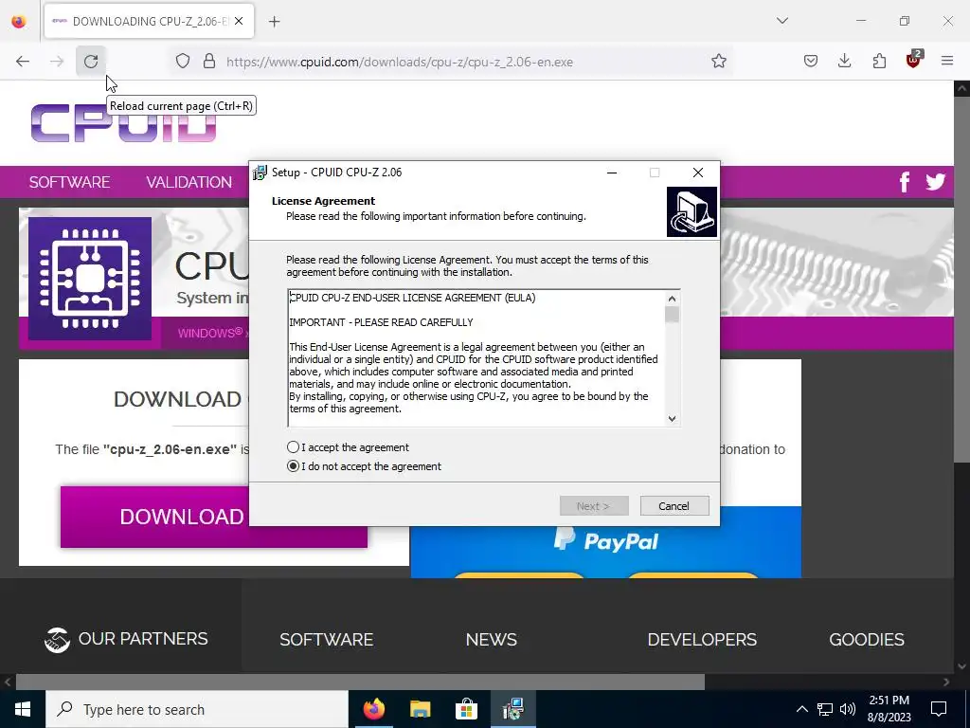The height and width of the screenshot is (728, 970).
Task: Open CPUID Facebook page icon
Action: [x=905, y=182]
